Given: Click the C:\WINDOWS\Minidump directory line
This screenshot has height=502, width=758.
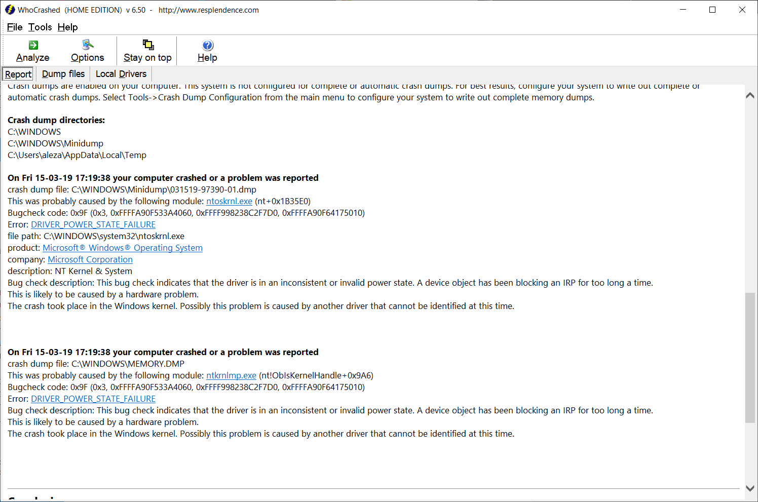Looking at the screenshot, I should point(55,143).
